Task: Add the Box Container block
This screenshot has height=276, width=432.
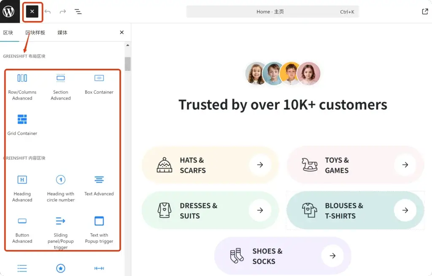Action: coord(99,83)
